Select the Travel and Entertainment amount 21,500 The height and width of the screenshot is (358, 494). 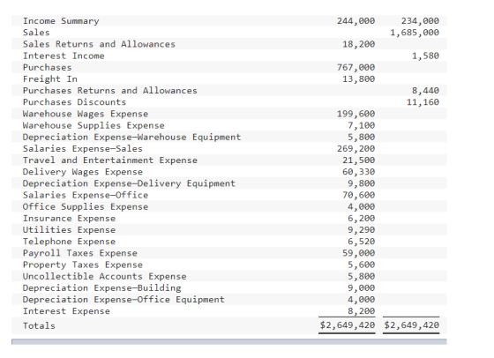pyautogui.click(x=359, y=160)
